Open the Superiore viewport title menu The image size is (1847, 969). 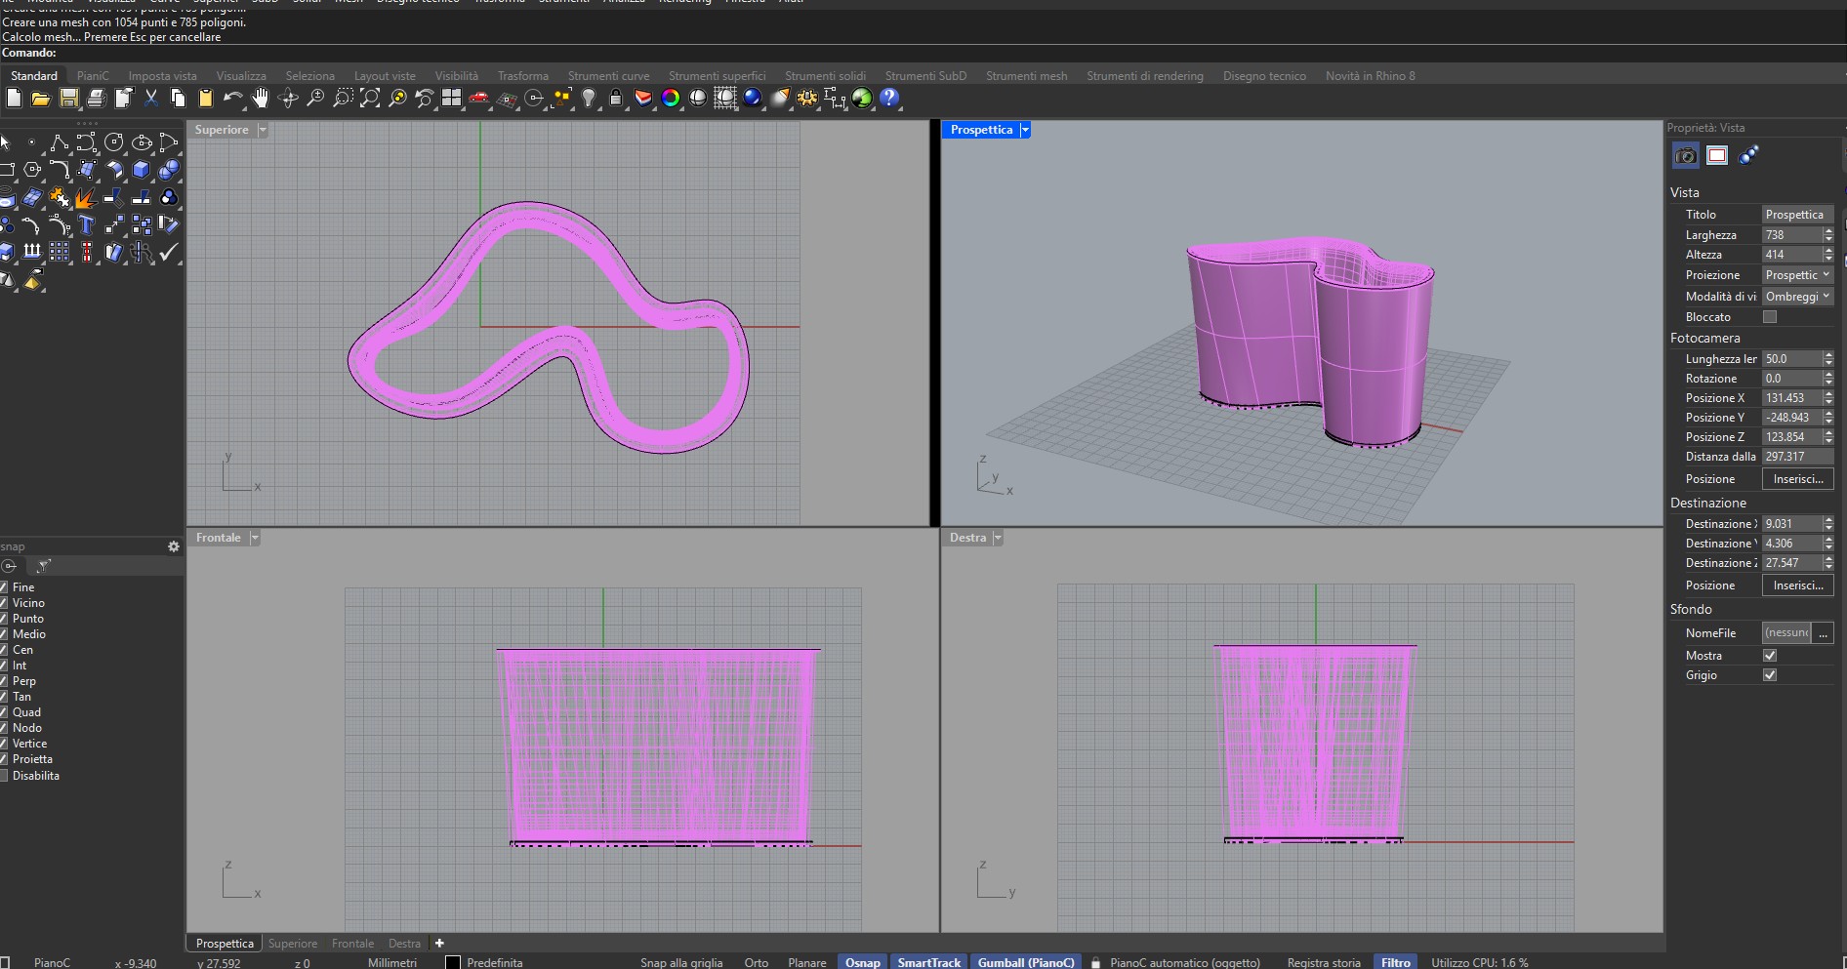[223, 130]
